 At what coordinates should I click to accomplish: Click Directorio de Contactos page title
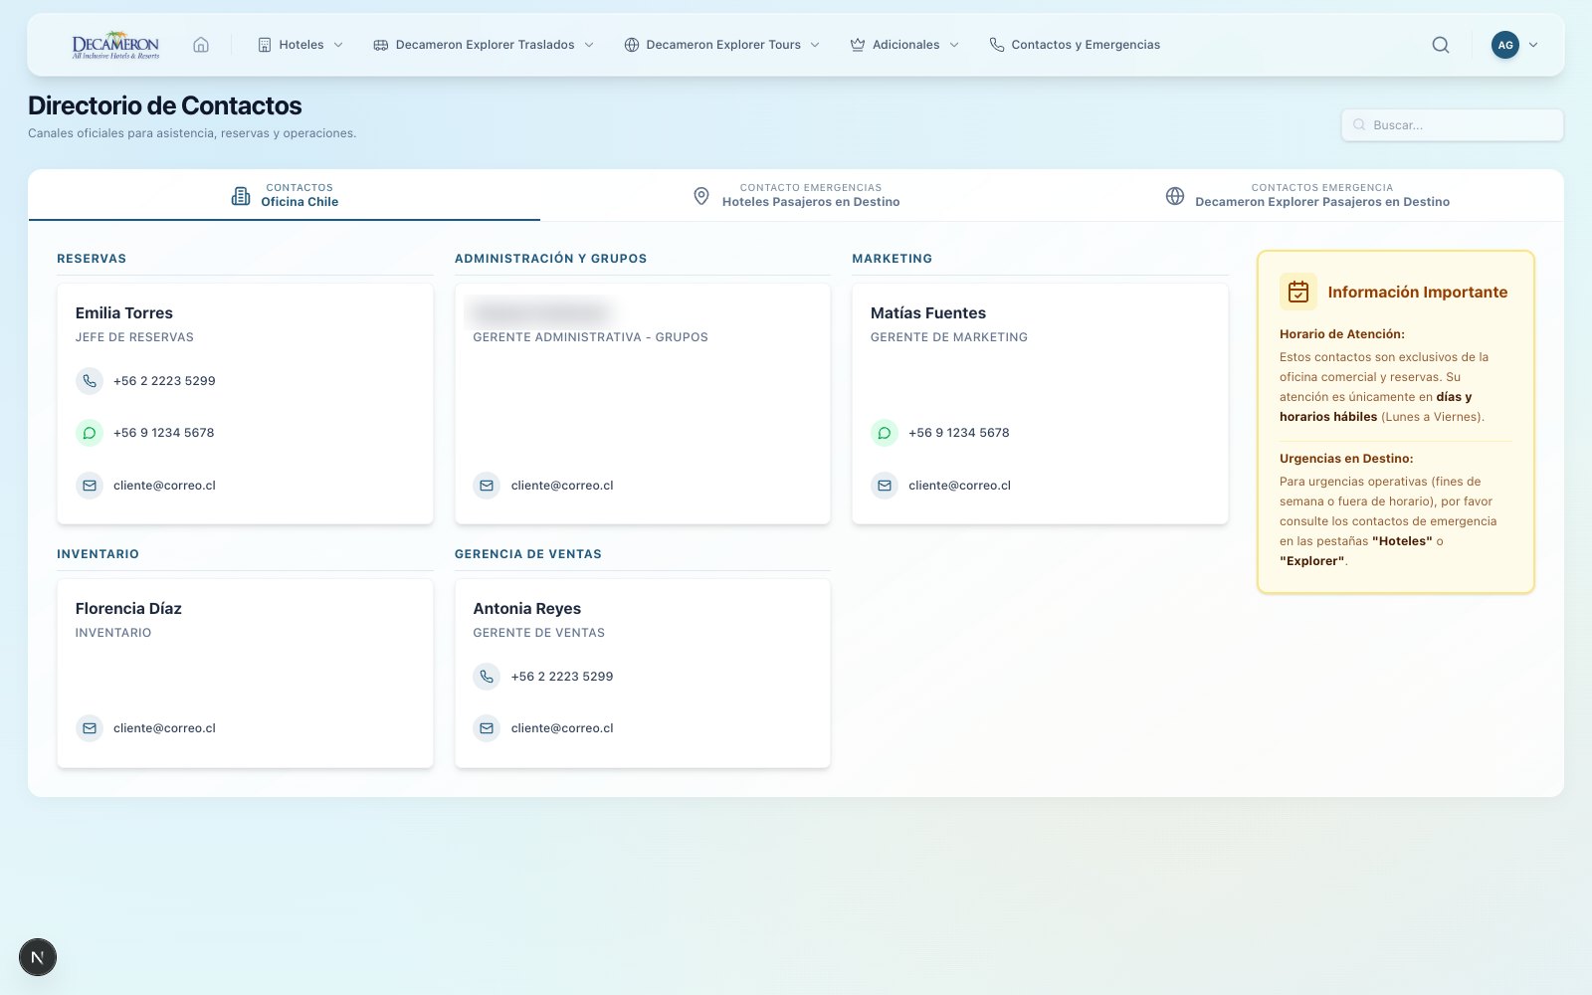[165, 105]
